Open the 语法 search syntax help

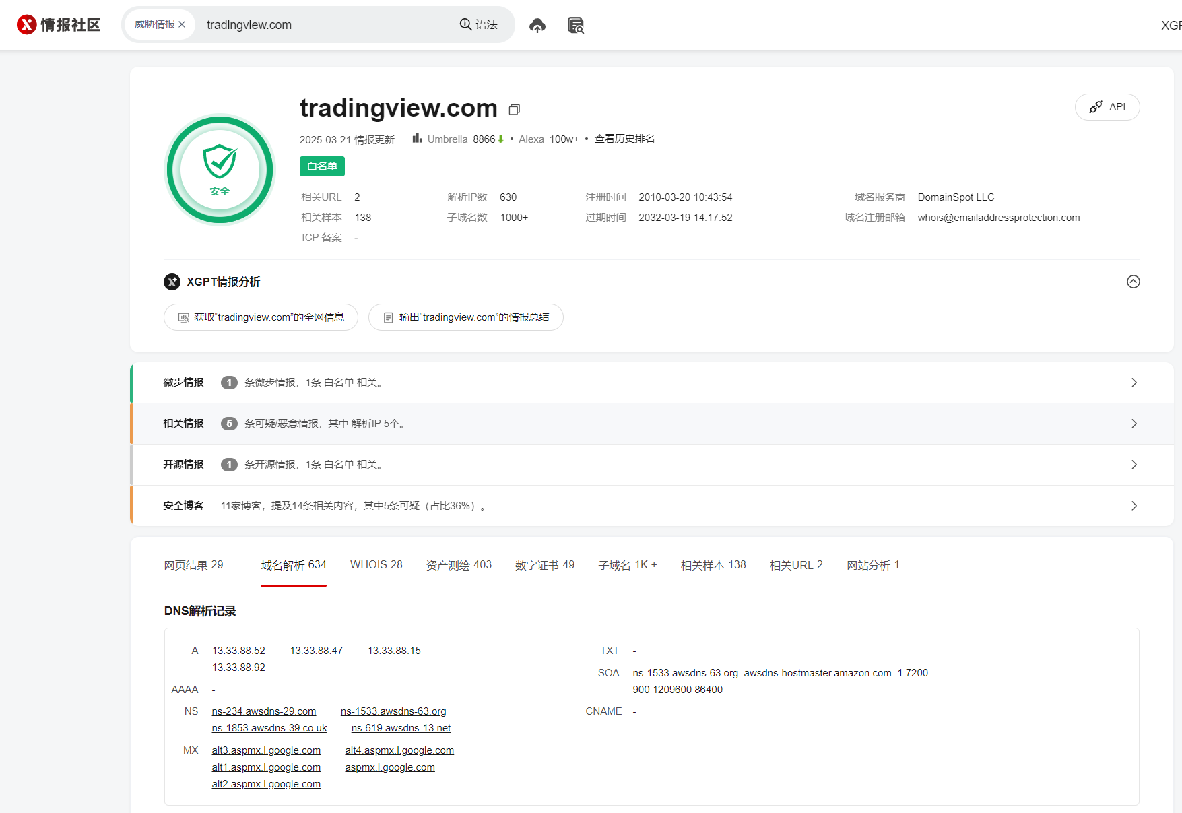coord(478,24)
